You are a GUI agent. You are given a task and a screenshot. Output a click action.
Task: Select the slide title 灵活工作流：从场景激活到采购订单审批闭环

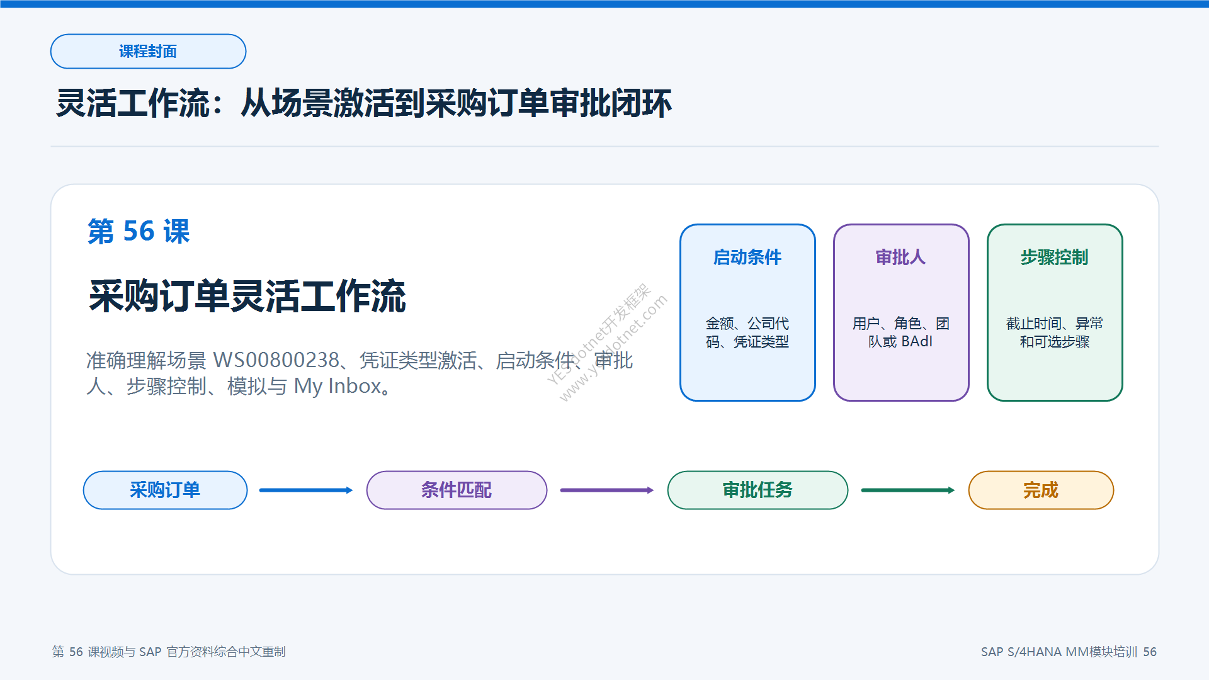[364, 103]
